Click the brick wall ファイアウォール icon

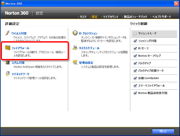(8, 48)
